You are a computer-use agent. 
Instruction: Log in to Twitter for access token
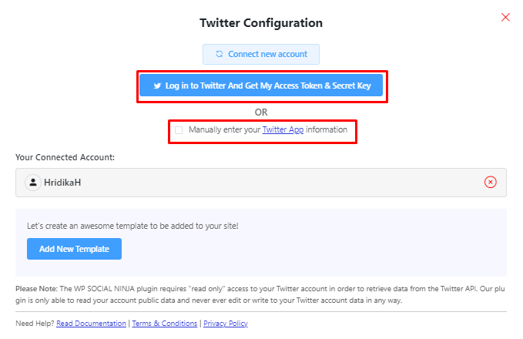click(x=262, y=86)
